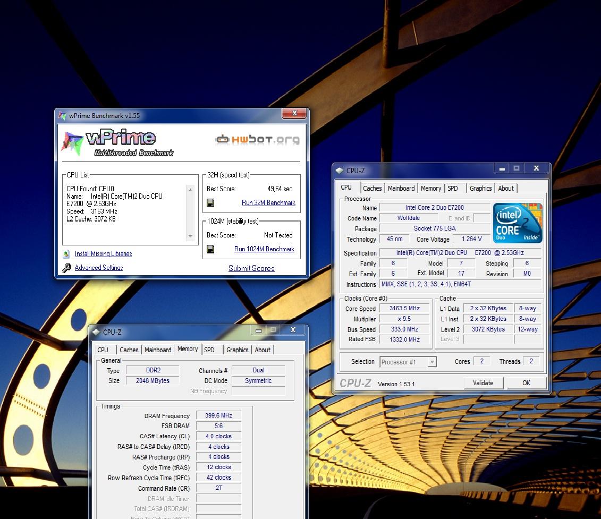Click the Advanced Settings wrench icon
The width and height of the screenshot is (601, 519).
click(66, 268)
